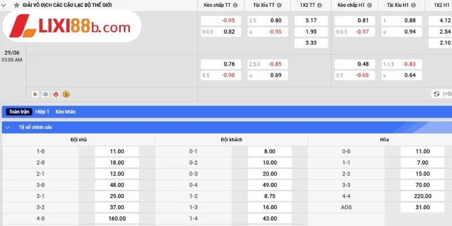Viewport: 452px width, 226px height.
Task: Expand more markets via the soccer ball (+5)
Action: coord(441,94)
